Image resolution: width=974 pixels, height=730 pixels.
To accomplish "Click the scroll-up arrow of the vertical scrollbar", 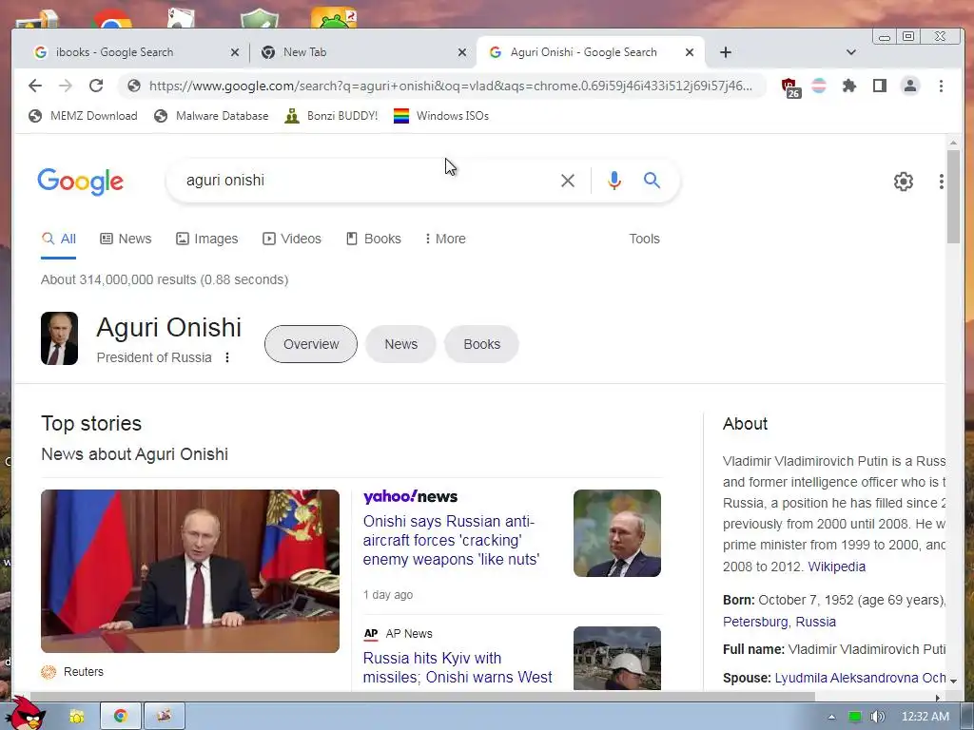I will coord(953,143).
